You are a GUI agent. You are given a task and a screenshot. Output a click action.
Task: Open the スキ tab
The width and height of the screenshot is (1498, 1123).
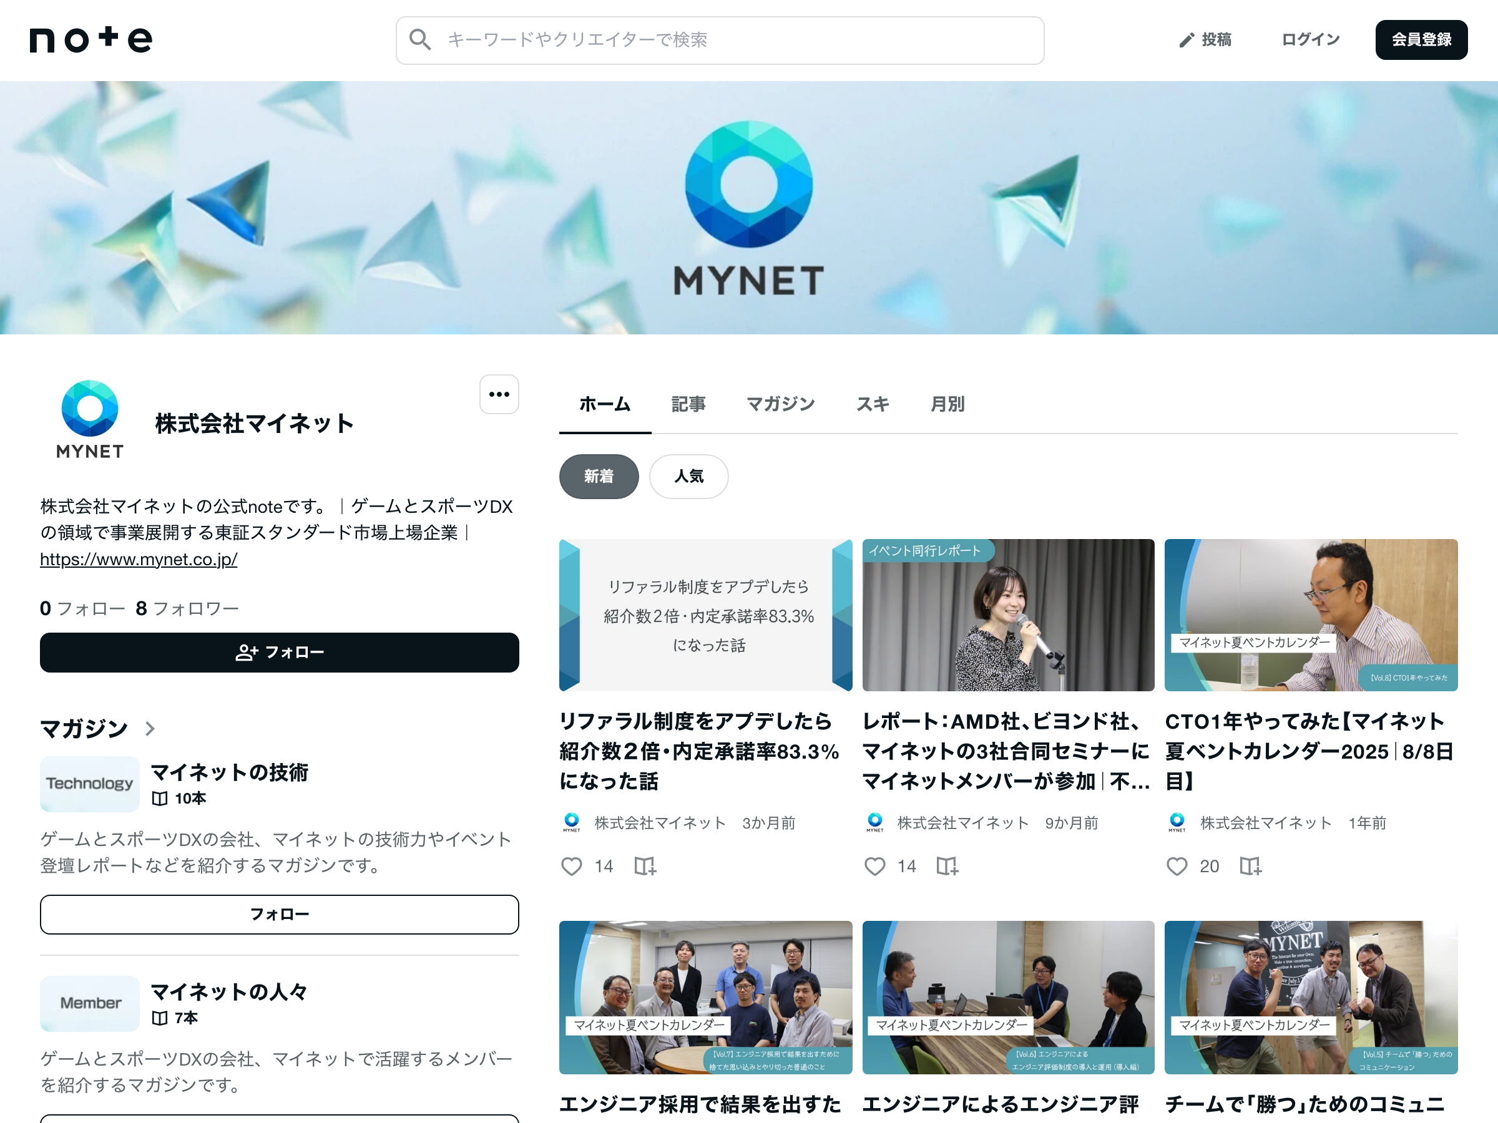tap(872, 404)
